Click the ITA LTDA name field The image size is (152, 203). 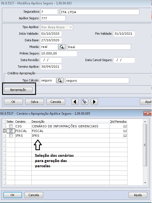point(100,12)
